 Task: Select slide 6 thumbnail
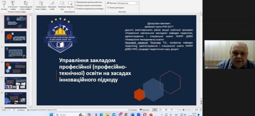15,98
